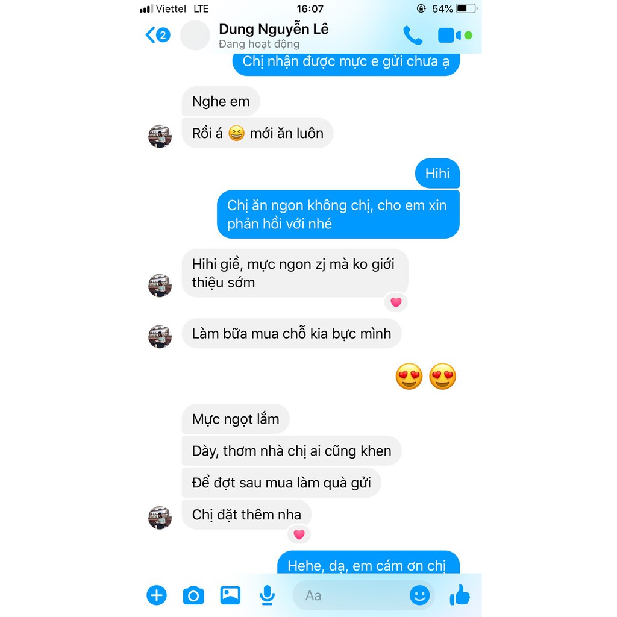Tap sender avatar beside 'Làm bữa mua chỗ kia'
Screen dimensions: 617x617
160,336
